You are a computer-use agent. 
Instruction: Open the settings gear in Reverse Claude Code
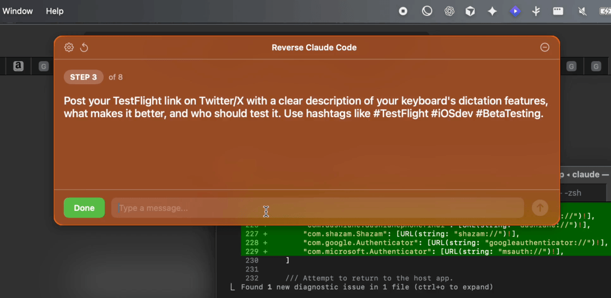click(69, 47)
